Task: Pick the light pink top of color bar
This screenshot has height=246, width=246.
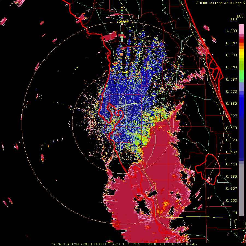Action: 241,29
